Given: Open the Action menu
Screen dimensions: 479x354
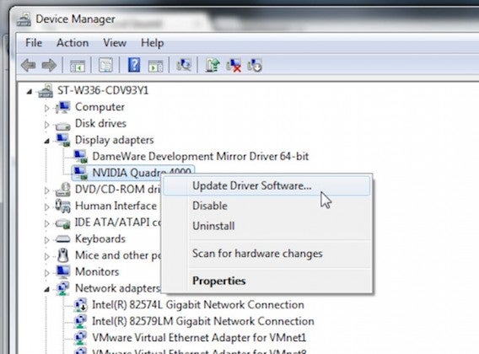Looking at the screenshot, I should 73,43.
